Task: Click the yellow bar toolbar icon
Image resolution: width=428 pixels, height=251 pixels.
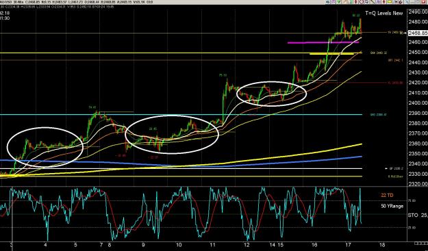Action: (389, 2)
